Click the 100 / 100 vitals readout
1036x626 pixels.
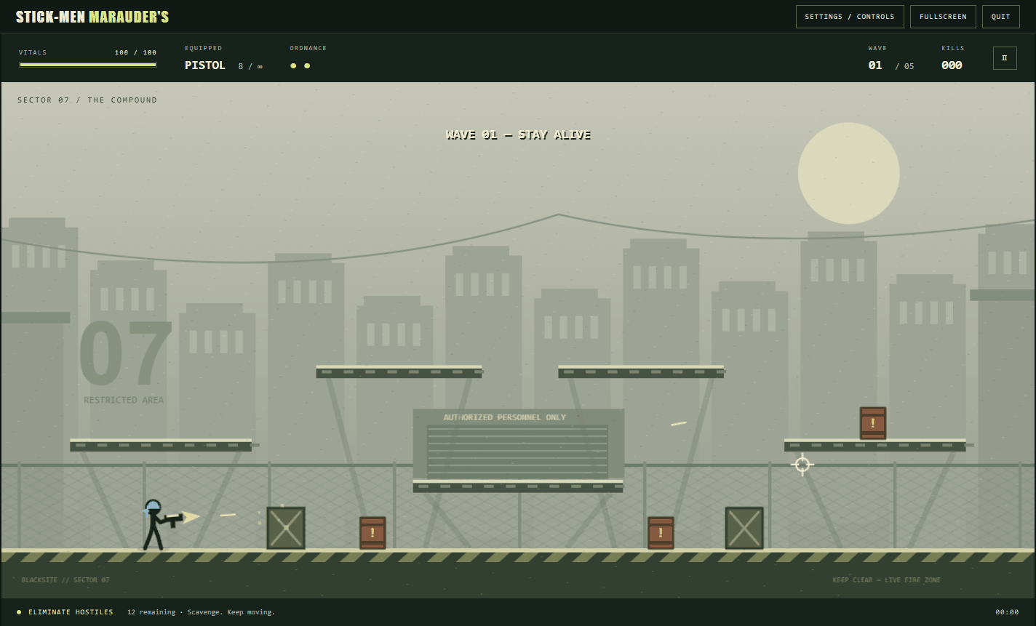(135, 52)
